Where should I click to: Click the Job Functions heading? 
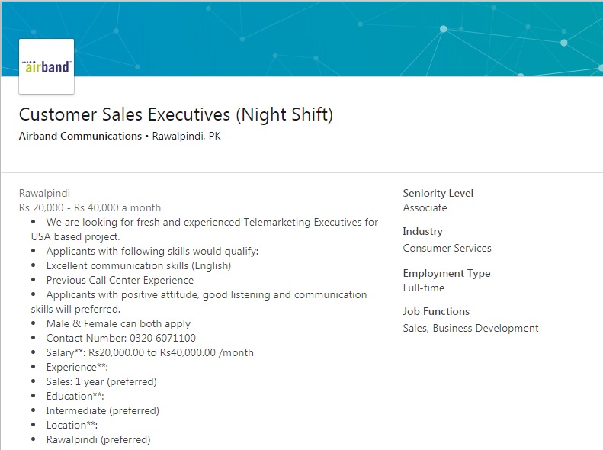(436, 312)
